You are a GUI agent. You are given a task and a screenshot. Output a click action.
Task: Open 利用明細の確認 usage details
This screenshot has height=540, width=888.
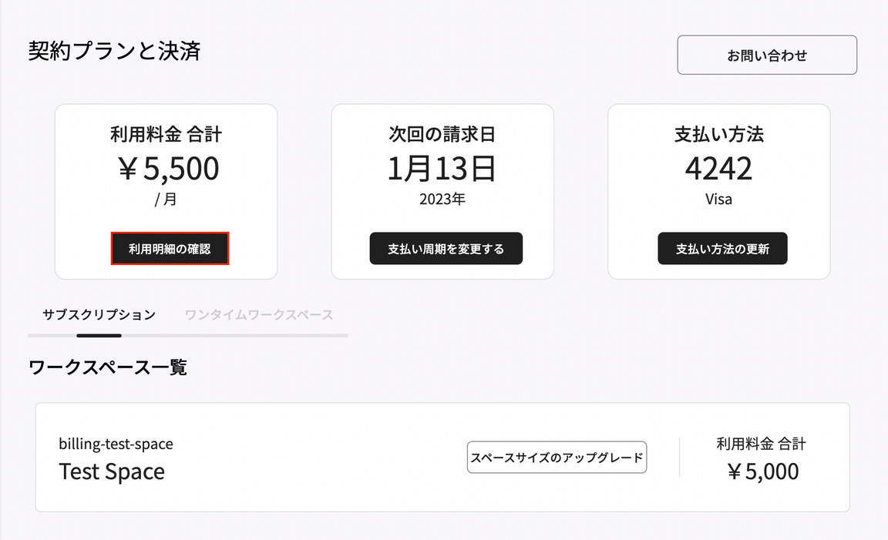tap(170, 249)
